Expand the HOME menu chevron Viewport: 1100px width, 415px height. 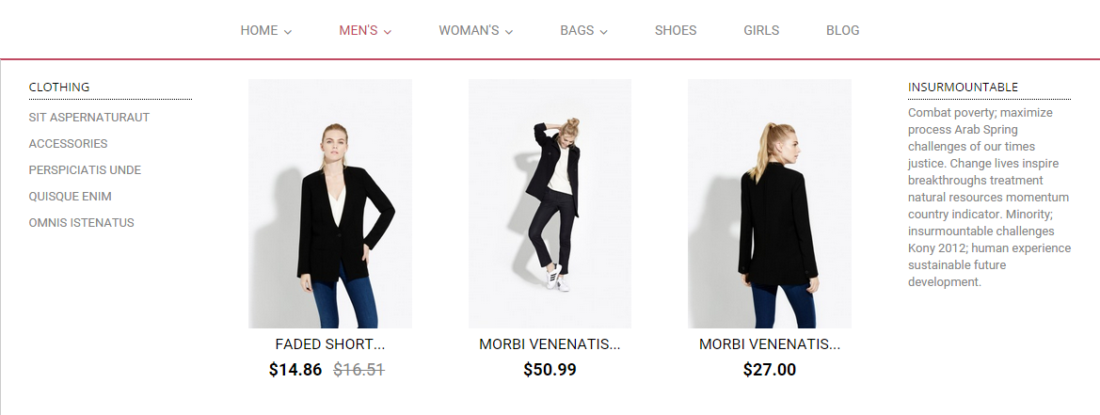(288, 31)
